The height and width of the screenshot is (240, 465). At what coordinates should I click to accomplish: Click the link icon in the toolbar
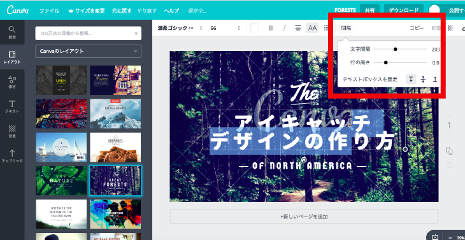pos(463,29)
